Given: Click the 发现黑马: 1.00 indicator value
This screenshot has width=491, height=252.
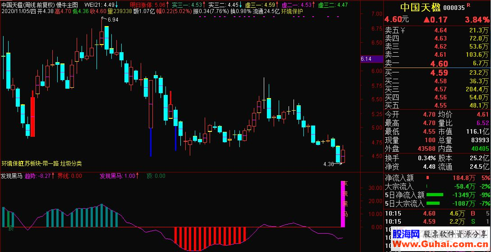Looking at the screenshot, I should 119,175.
